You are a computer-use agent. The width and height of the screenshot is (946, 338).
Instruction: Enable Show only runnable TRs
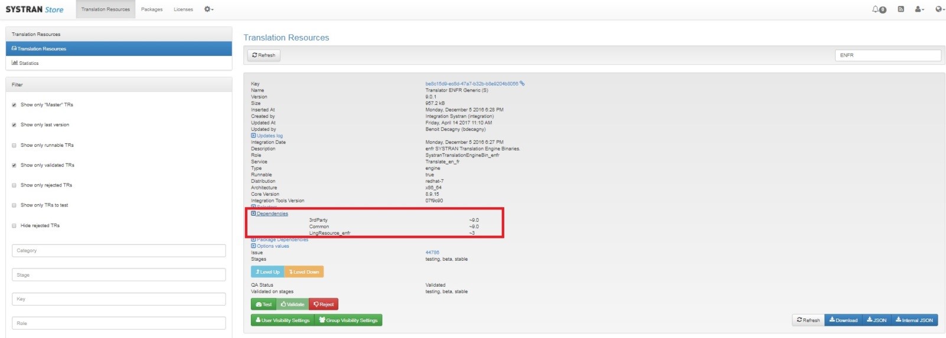tap(14, 145)
